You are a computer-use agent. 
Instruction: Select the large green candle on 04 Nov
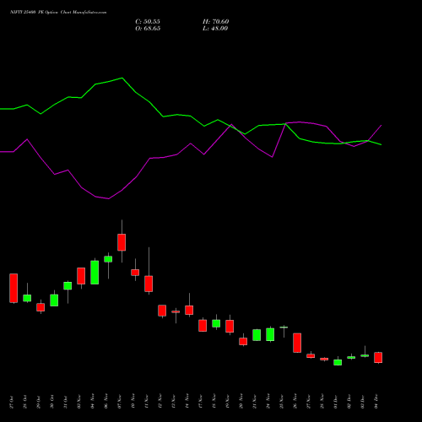click(95, 273)
